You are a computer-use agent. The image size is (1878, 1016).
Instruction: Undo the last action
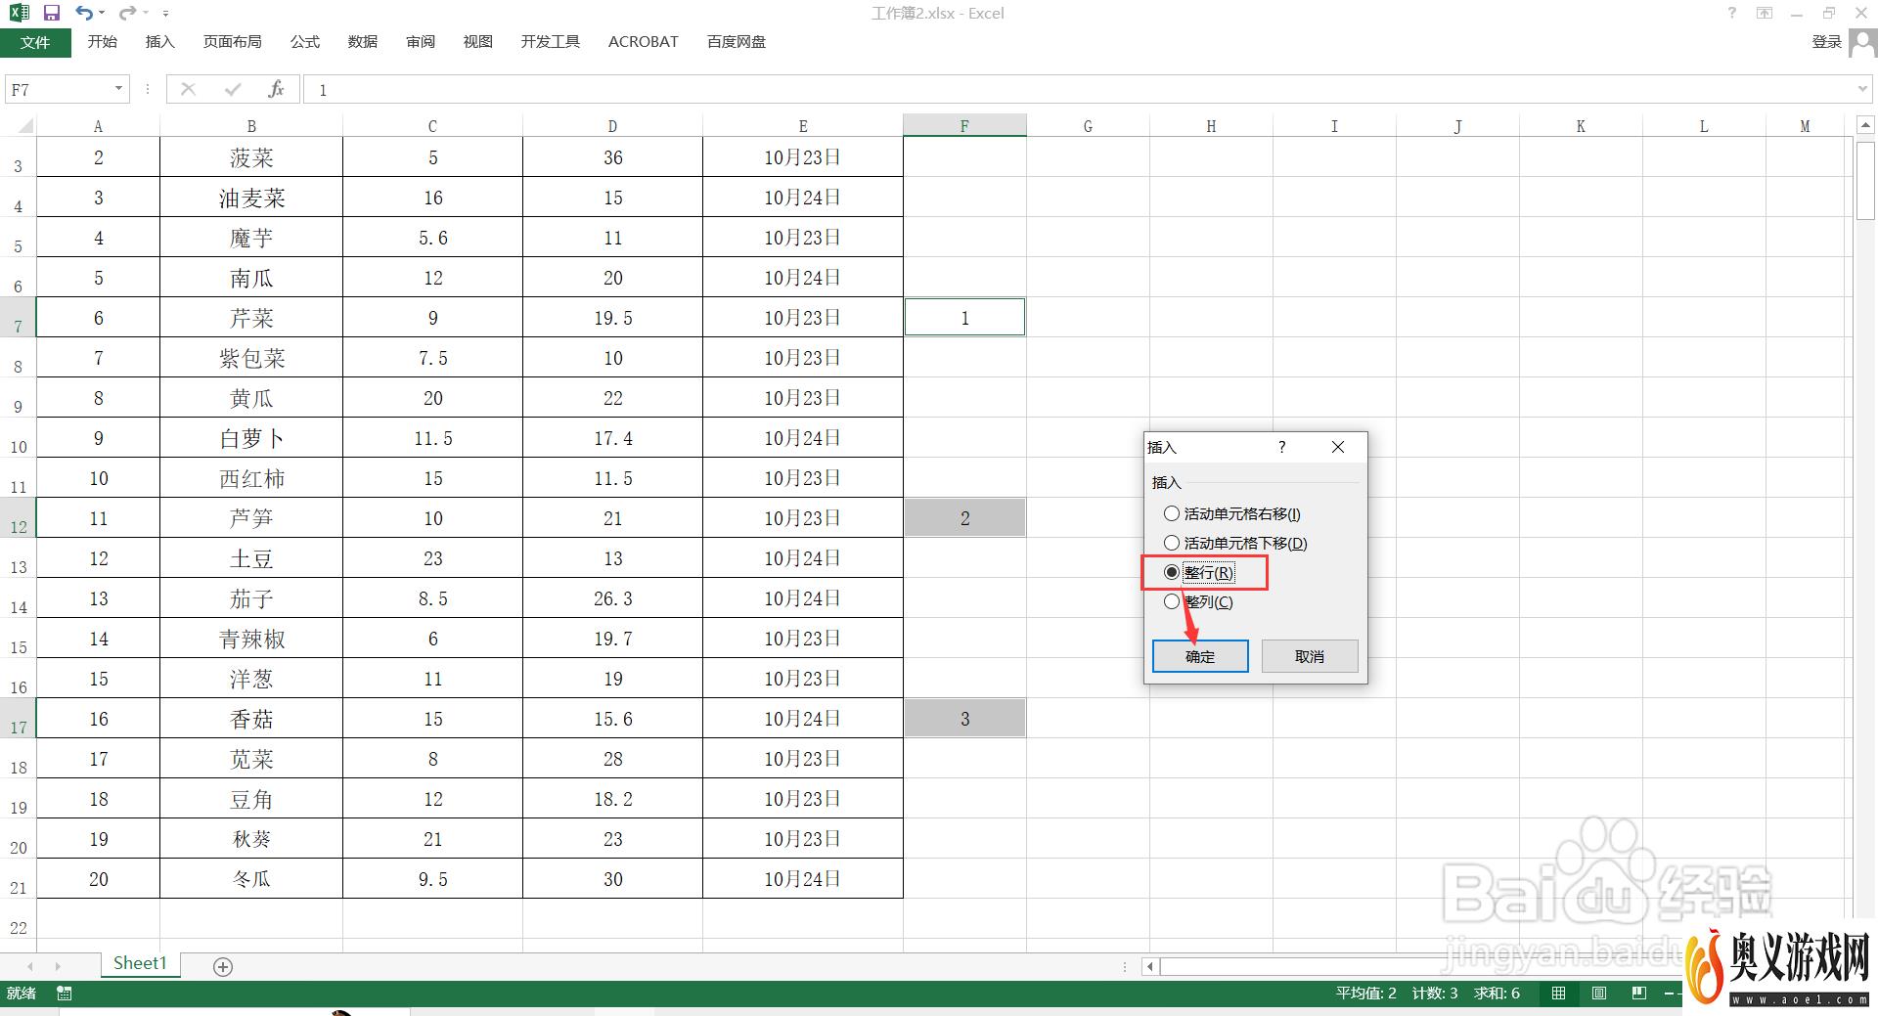pyautogui.click(x=84, y=13)
